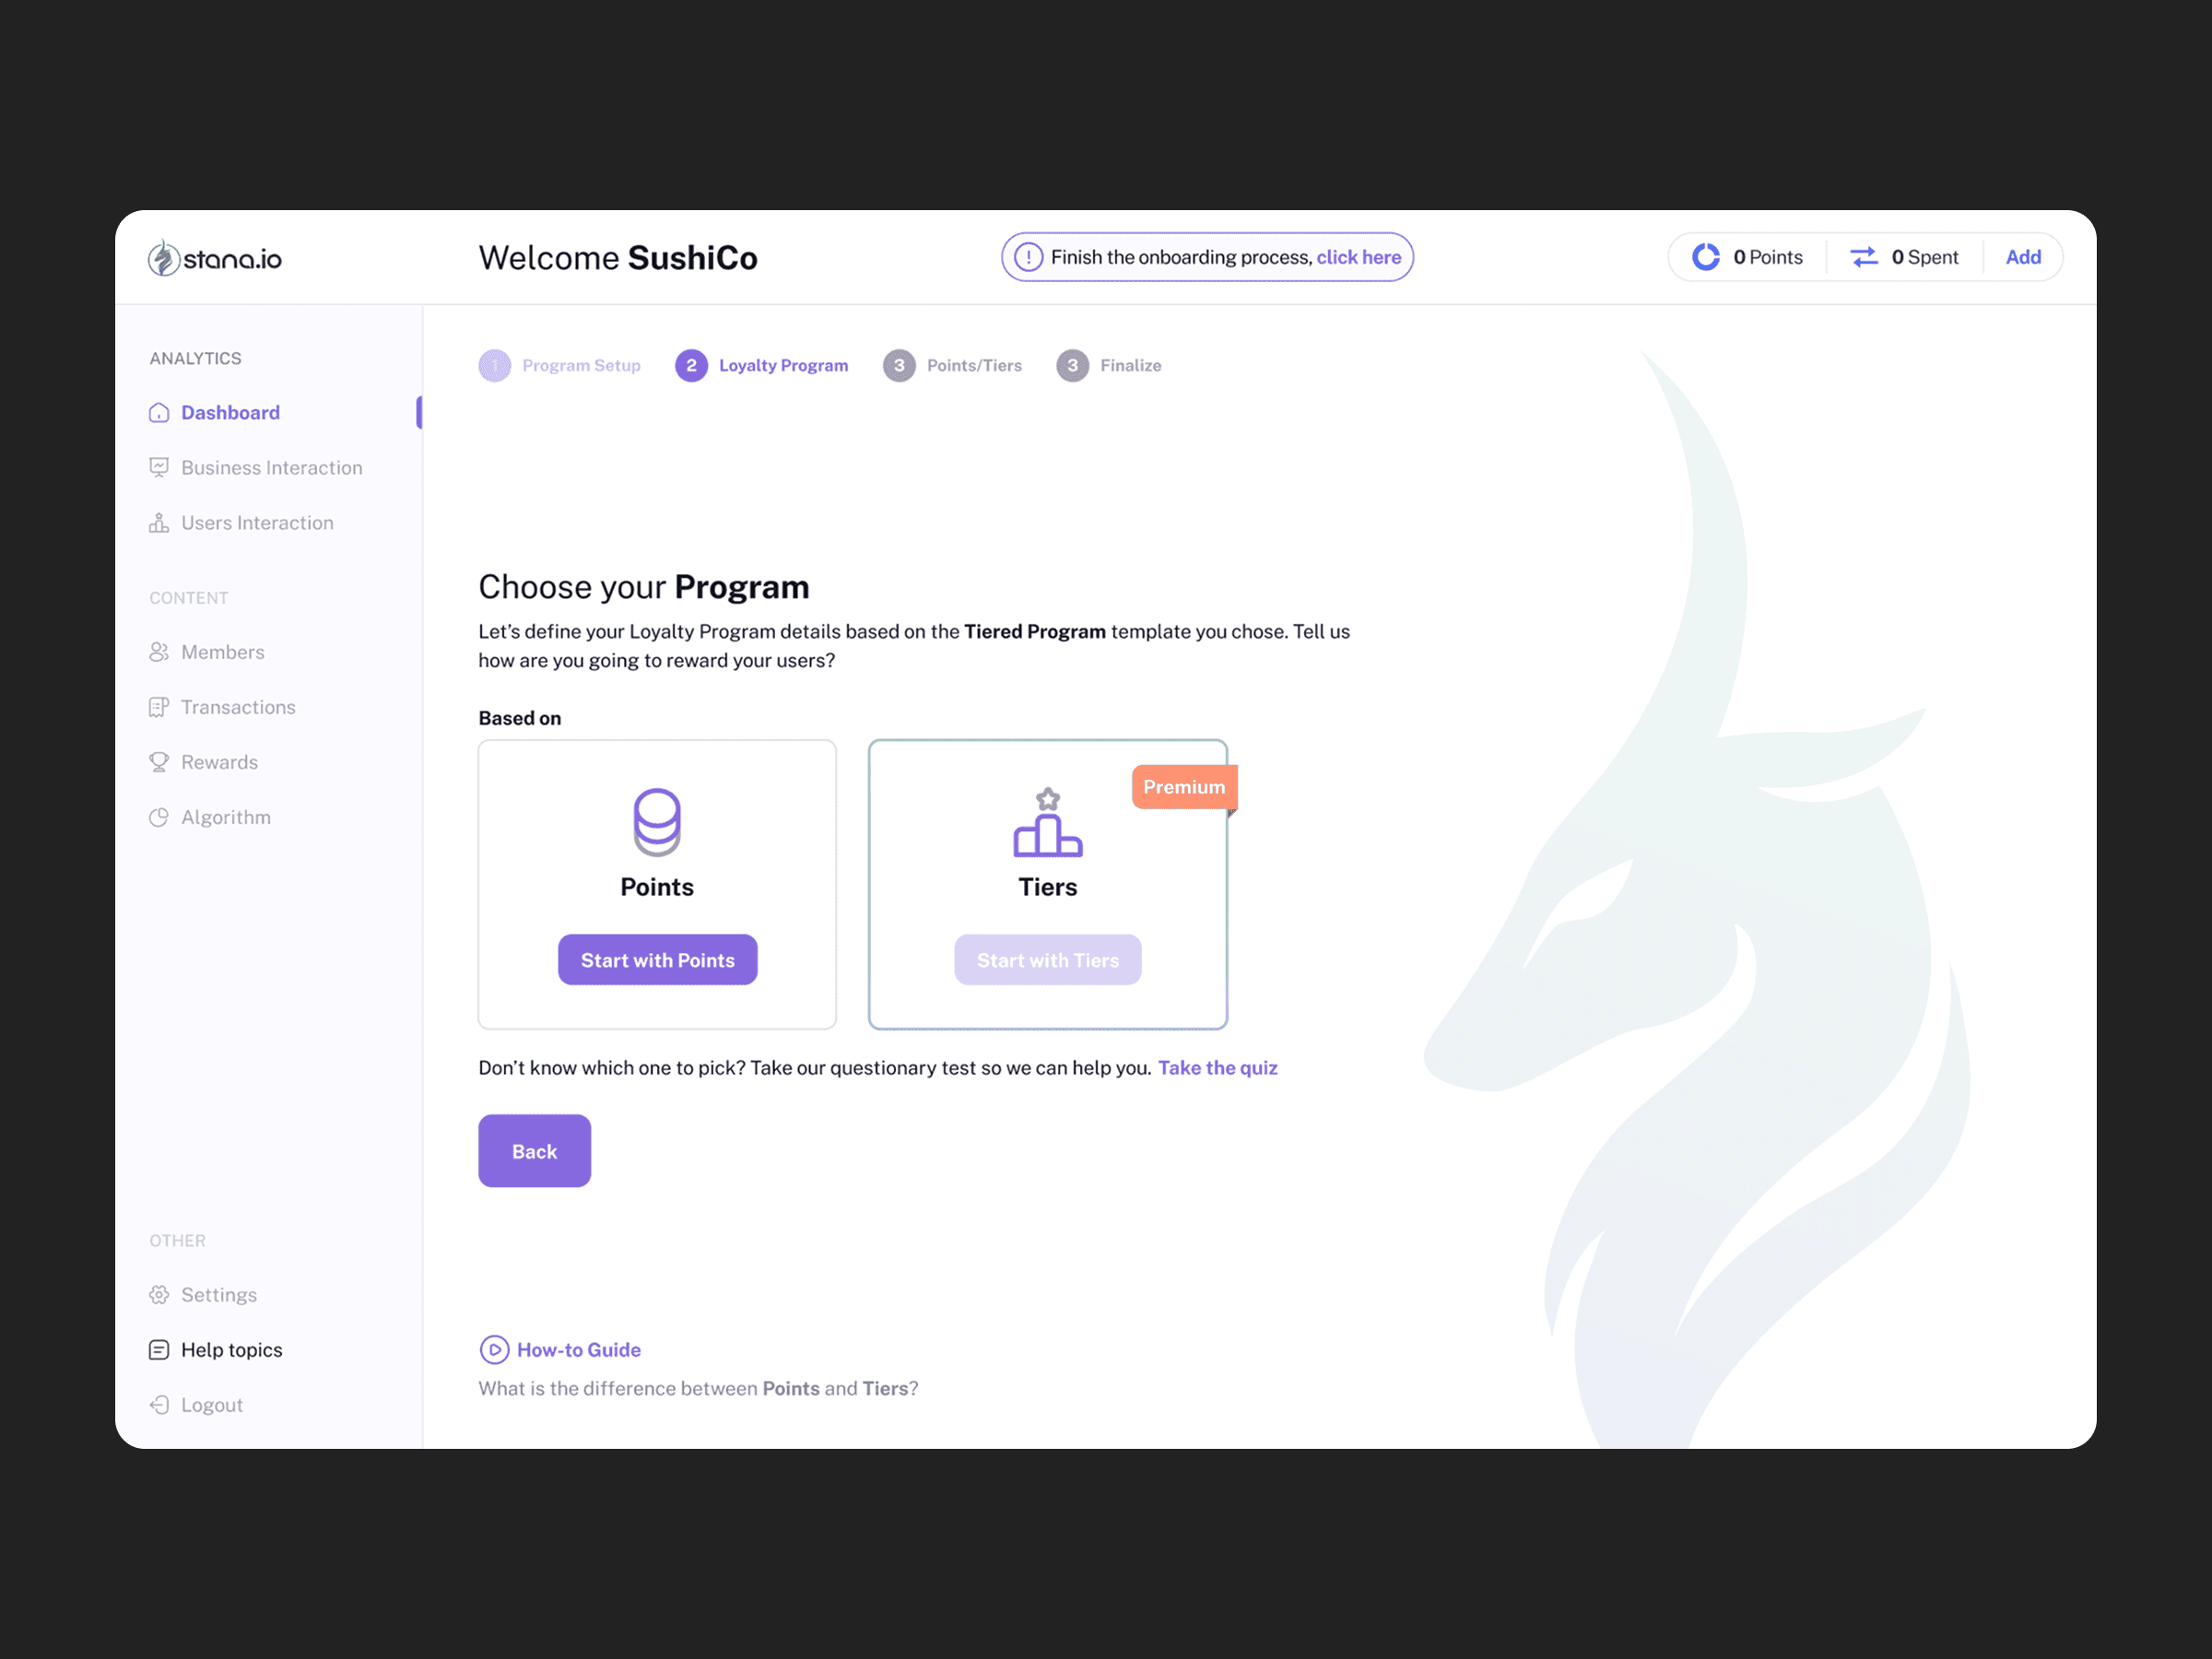The width and height of the screenshot is (2212, 1659).
Task: Click the Rewards trophy icon
Action: (x=159, y=762)
